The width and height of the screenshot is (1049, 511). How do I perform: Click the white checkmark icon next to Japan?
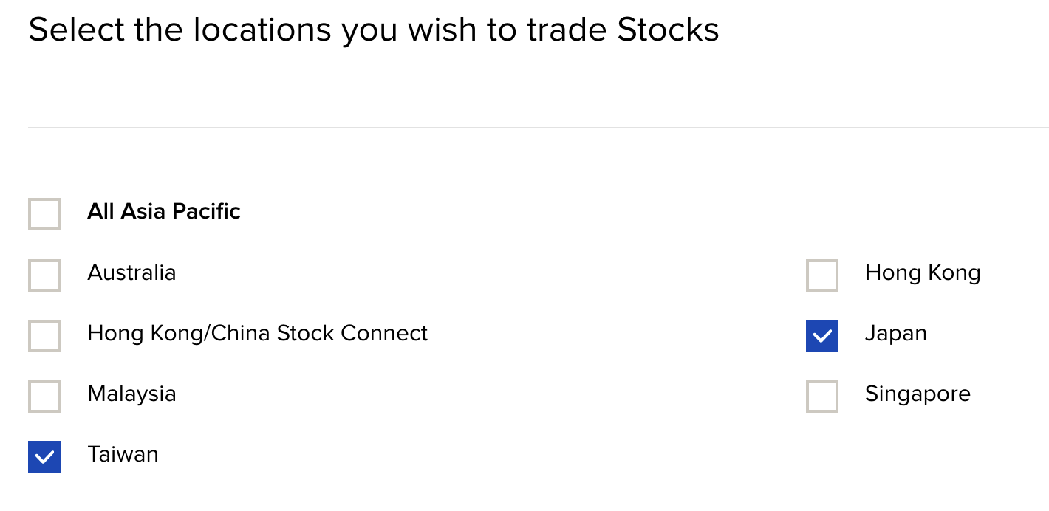[x=822, y=337]
